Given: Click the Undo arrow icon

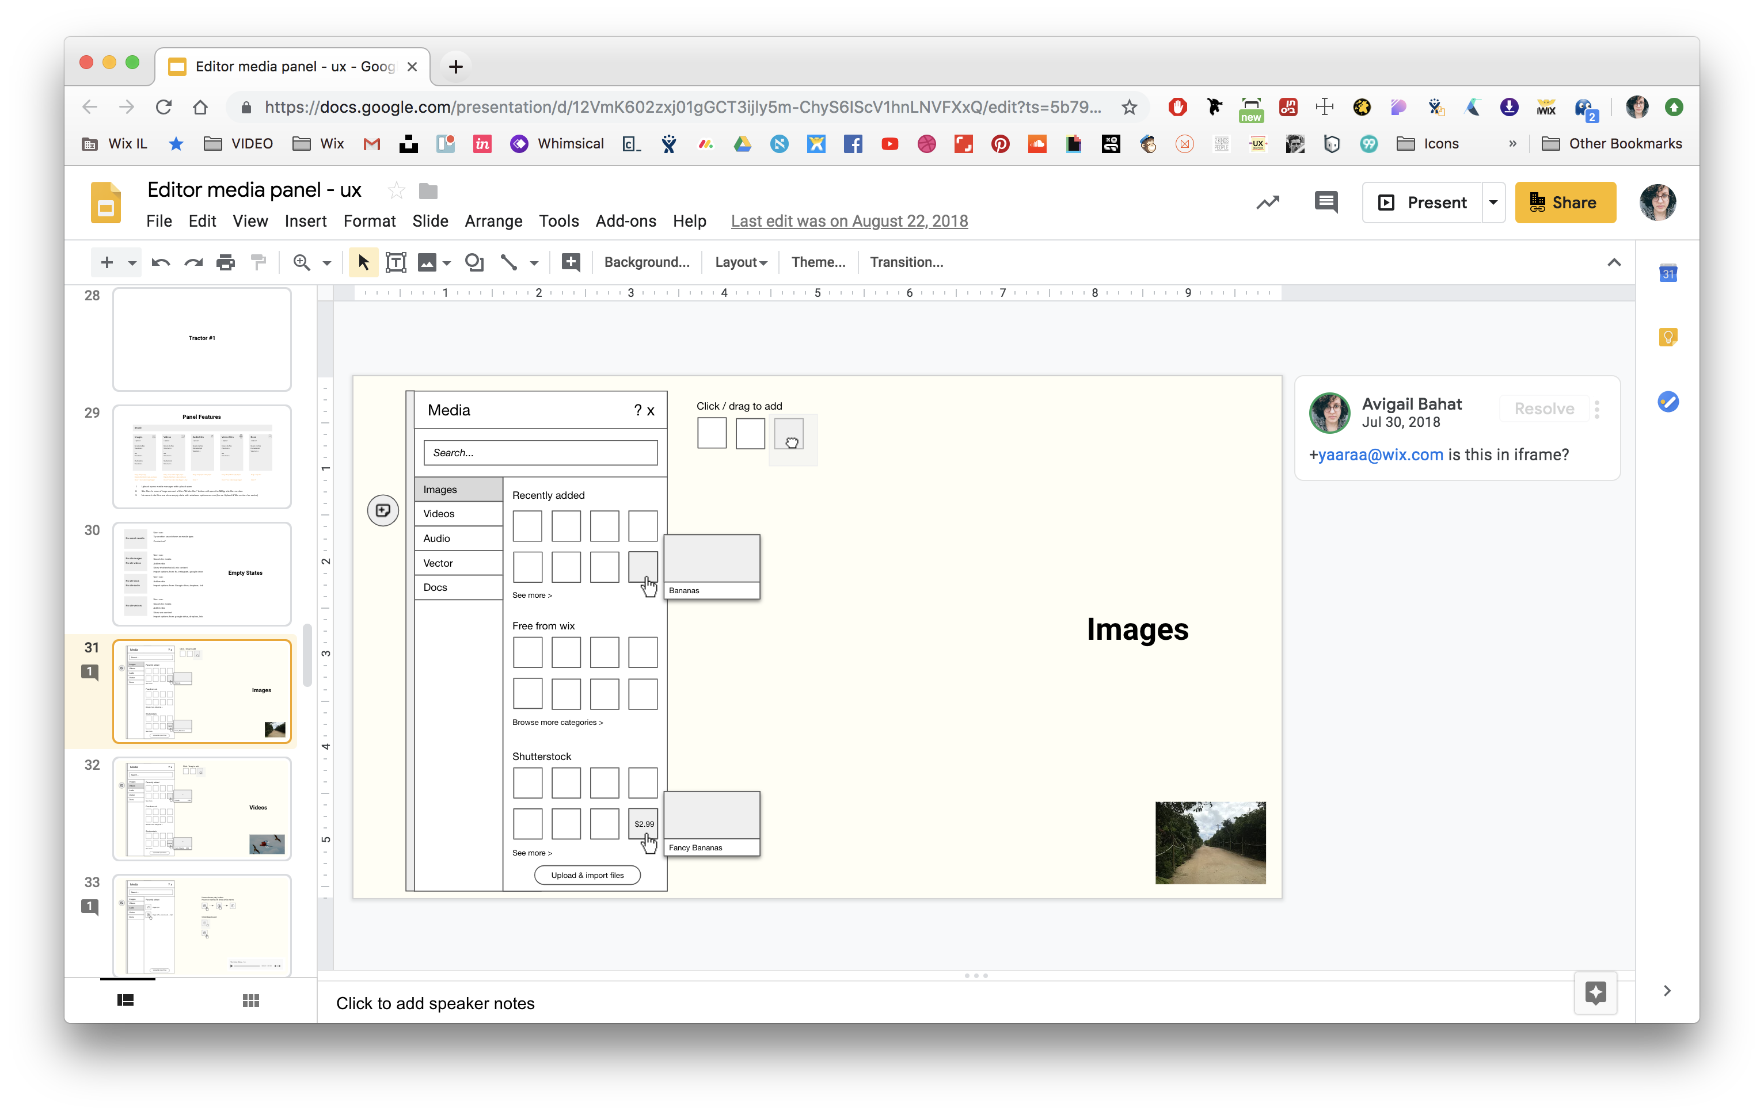Looking at the screenshot, I should click(161, 262).
